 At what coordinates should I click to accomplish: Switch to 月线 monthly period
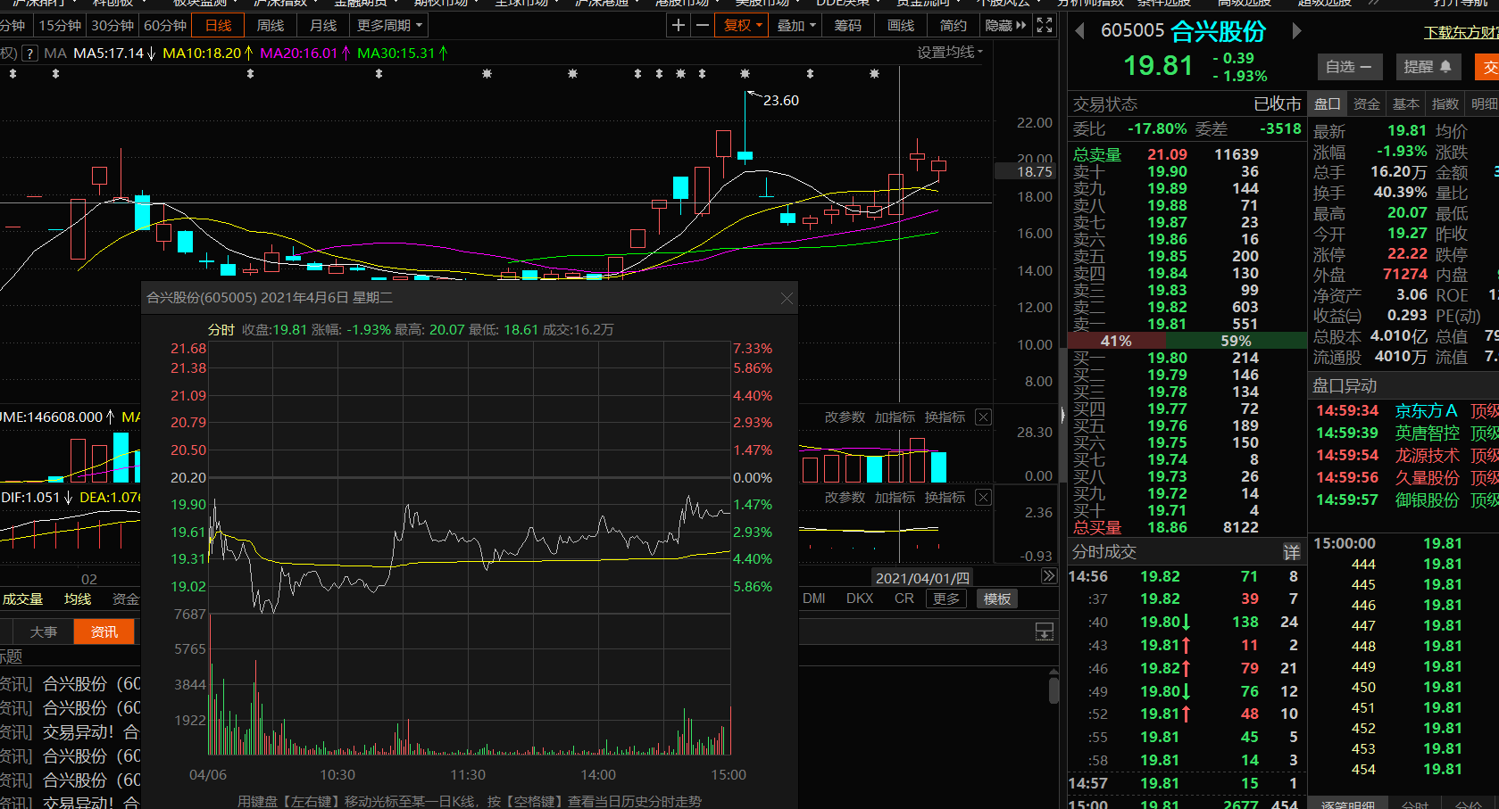(323, 25)
